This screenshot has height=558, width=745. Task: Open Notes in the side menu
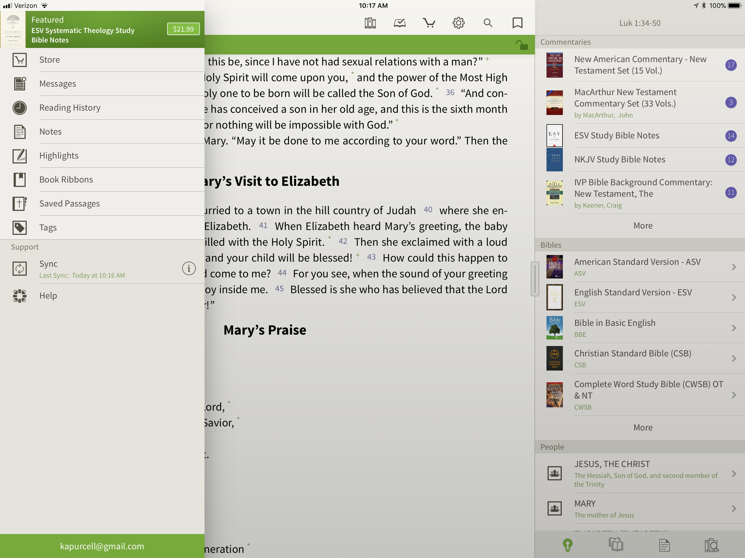(102, 132)
